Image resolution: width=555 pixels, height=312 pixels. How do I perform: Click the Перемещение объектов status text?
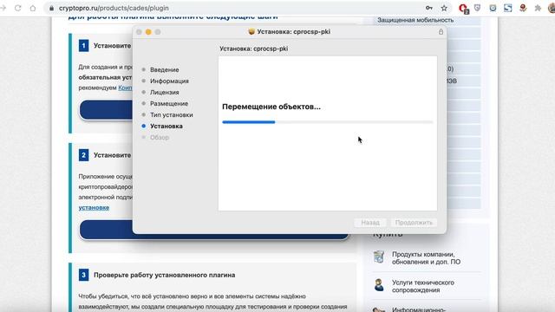tap(271, 107)
